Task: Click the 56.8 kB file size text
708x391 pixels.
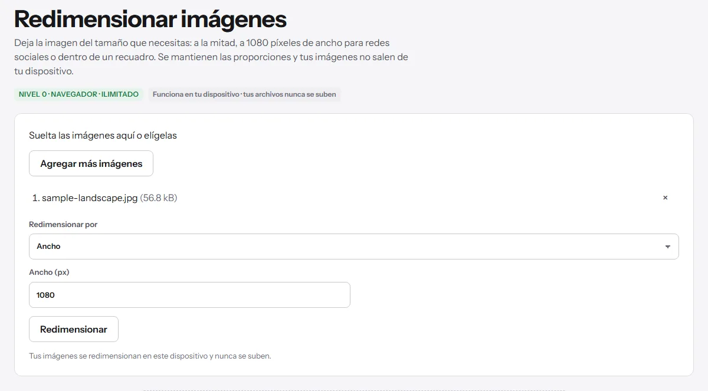Action: tap(159, 198)
